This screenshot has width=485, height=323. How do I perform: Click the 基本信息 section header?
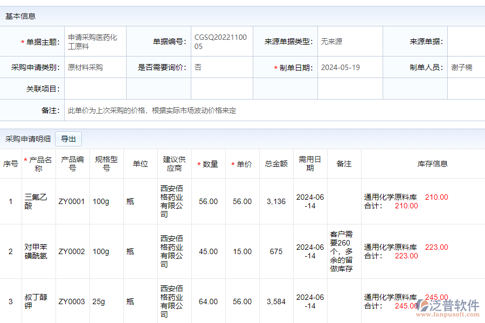point(19,16)
